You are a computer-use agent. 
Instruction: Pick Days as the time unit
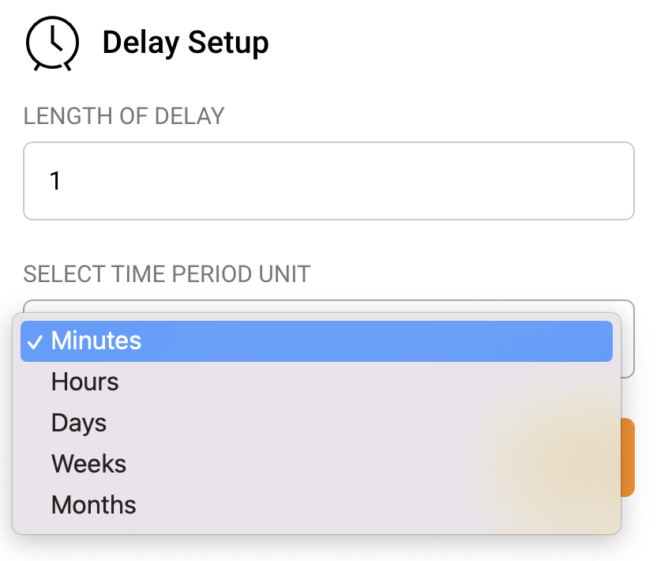pos(79,423)
